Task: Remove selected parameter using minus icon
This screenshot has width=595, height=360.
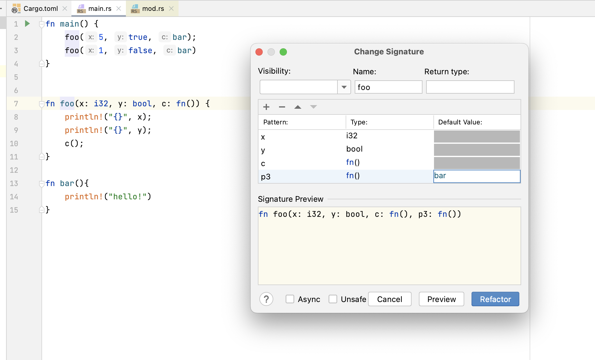Action: point(282,107)
